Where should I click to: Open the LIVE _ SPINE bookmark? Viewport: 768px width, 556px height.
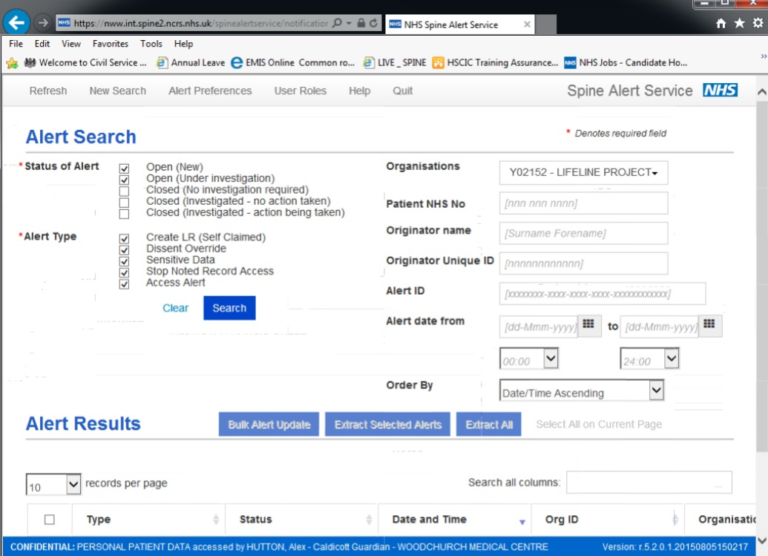(x=394, y=62)
